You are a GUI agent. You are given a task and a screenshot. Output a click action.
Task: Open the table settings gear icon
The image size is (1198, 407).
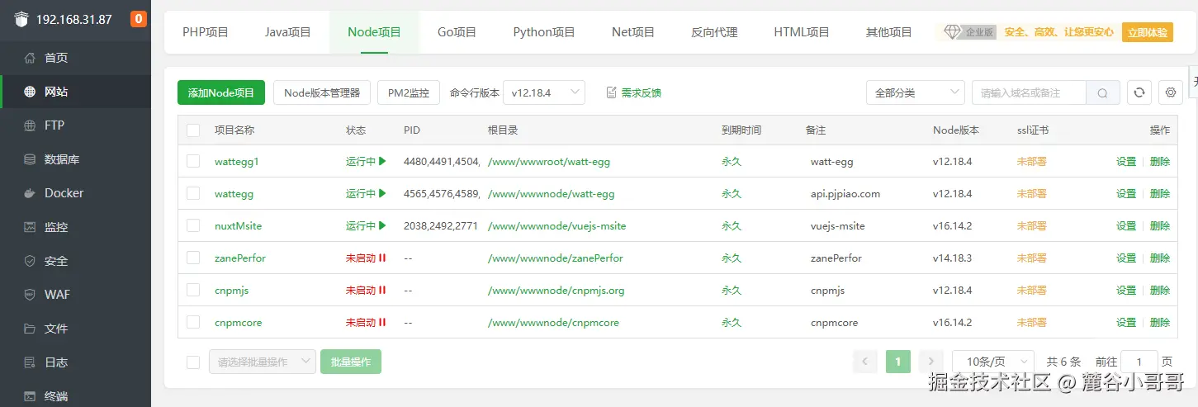pyautogui.click(x=1171, y=92)
